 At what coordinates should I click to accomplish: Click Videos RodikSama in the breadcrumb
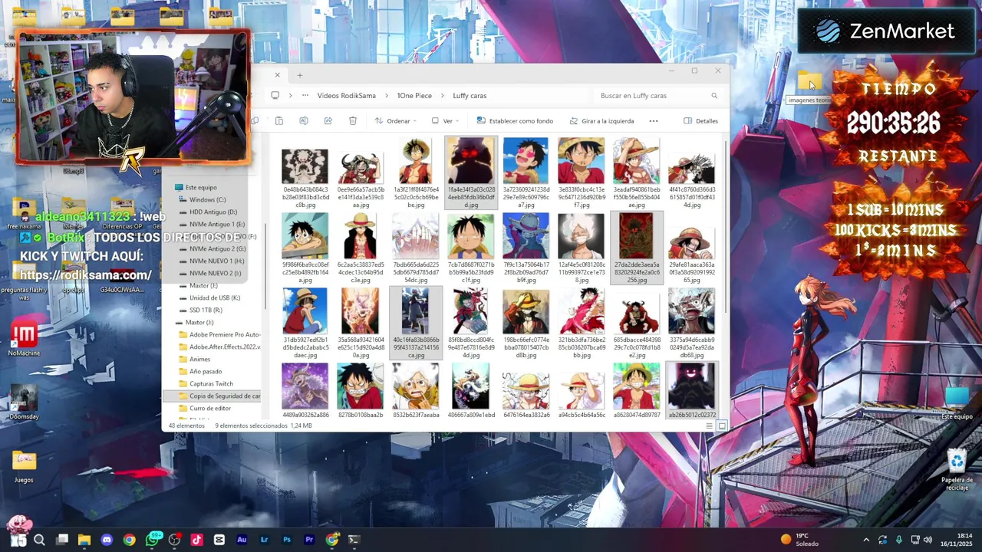347,96
